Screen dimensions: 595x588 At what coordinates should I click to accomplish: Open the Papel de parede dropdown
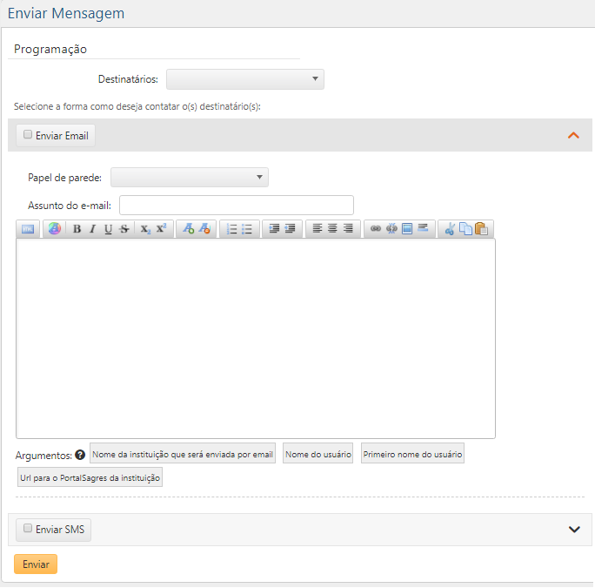click(x=190, y=177)
